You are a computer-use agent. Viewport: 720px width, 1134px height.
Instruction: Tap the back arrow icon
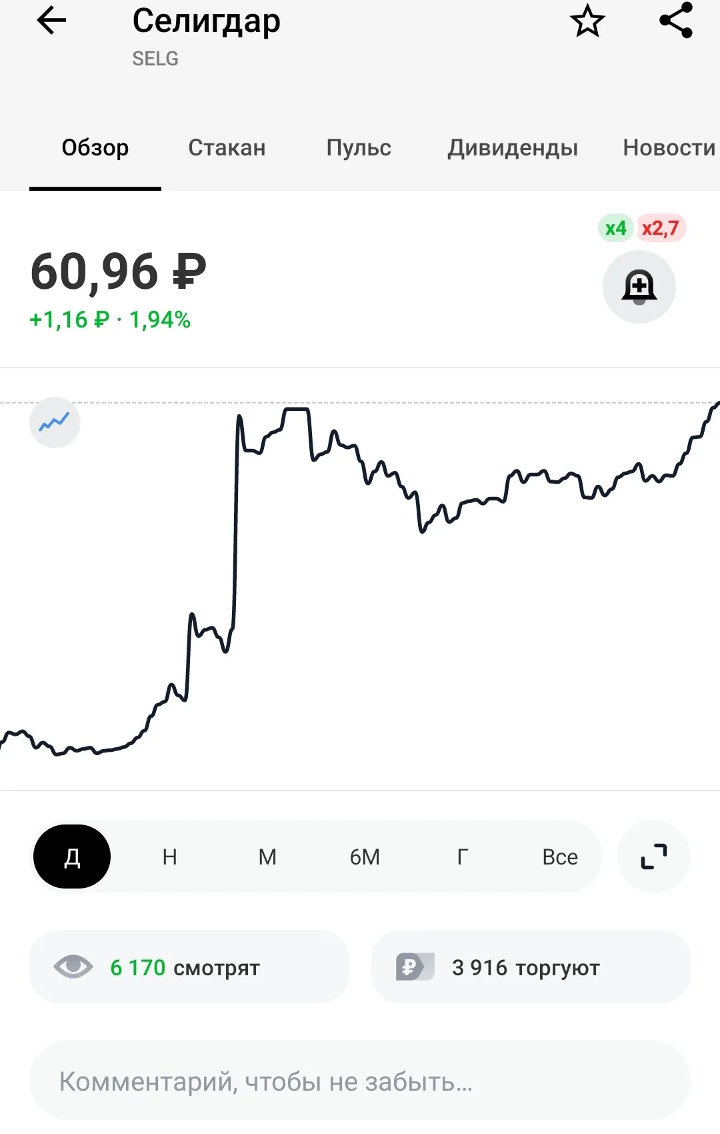click(51, 21)
